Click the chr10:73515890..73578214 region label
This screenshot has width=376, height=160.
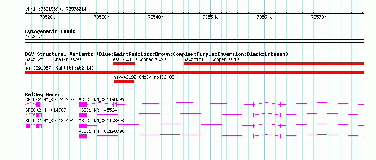click(x=56, y=9)
